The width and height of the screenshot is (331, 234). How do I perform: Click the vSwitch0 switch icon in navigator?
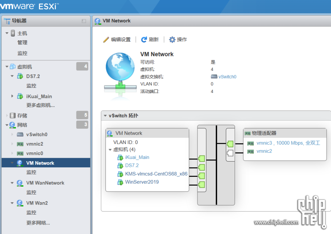coord(20,134)
